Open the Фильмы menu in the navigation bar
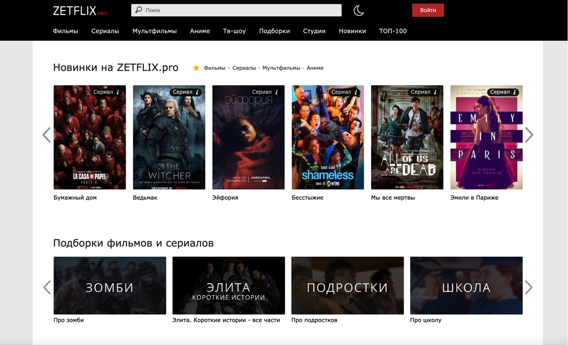Viewport: 568px width, 345px height. 65,31
